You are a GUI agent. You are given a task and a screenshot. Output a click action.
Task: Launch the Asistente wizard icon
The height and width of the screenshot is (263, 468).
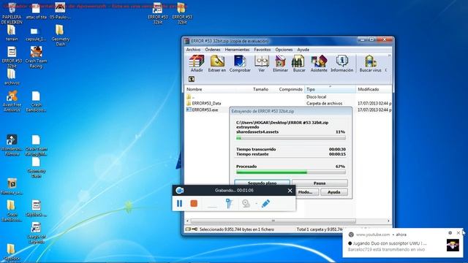[x=319, y=64]
